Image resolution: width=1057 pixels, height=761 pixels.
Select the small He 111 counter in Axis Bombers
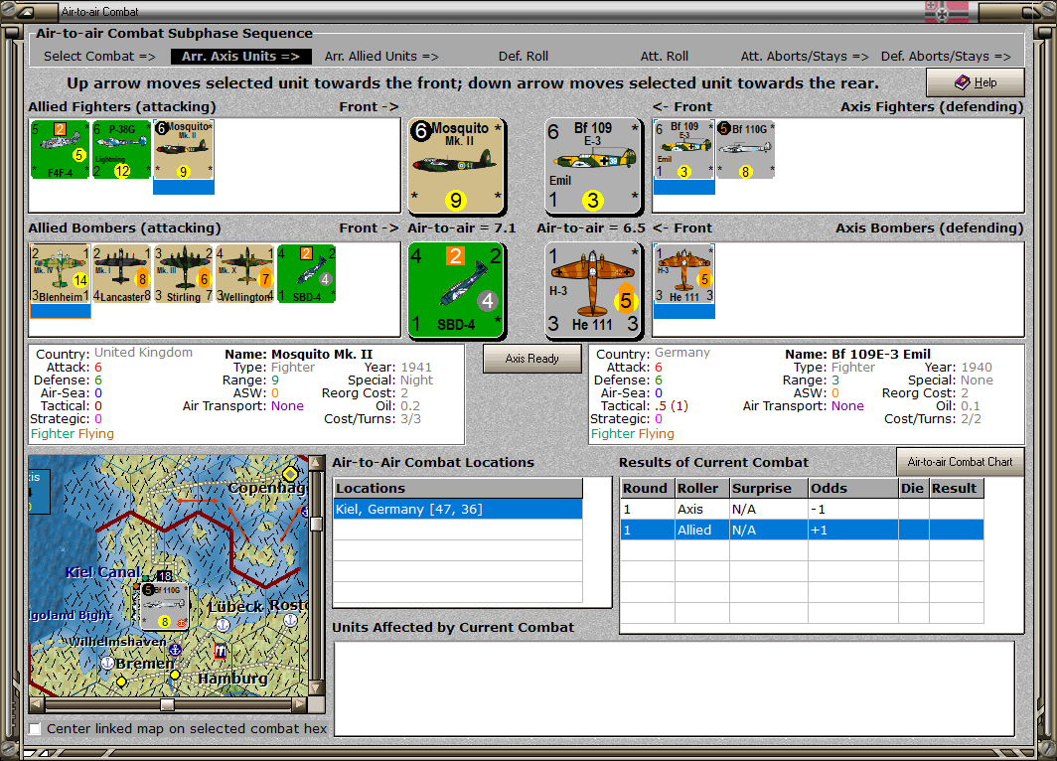click(x=684, y=273)
